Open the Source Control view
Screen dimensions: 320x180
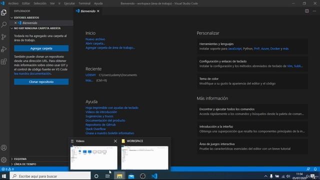point(3,37)
